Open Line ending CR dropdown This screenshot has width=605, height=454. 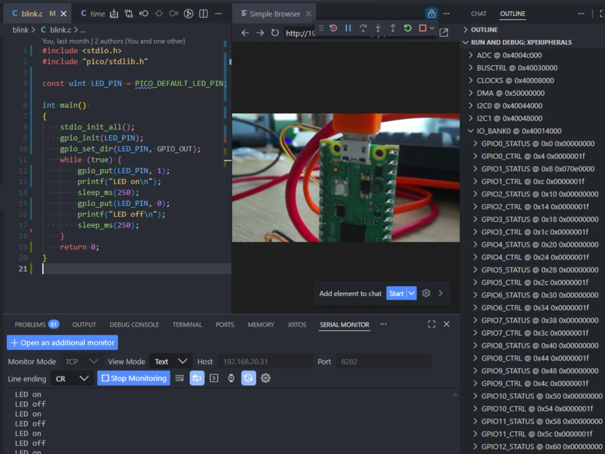[x=72, y=379]
